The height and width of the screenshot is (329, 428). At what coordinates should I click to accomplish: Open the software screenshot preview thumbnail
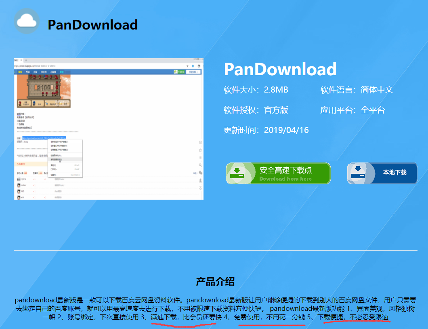coord(109,129)
